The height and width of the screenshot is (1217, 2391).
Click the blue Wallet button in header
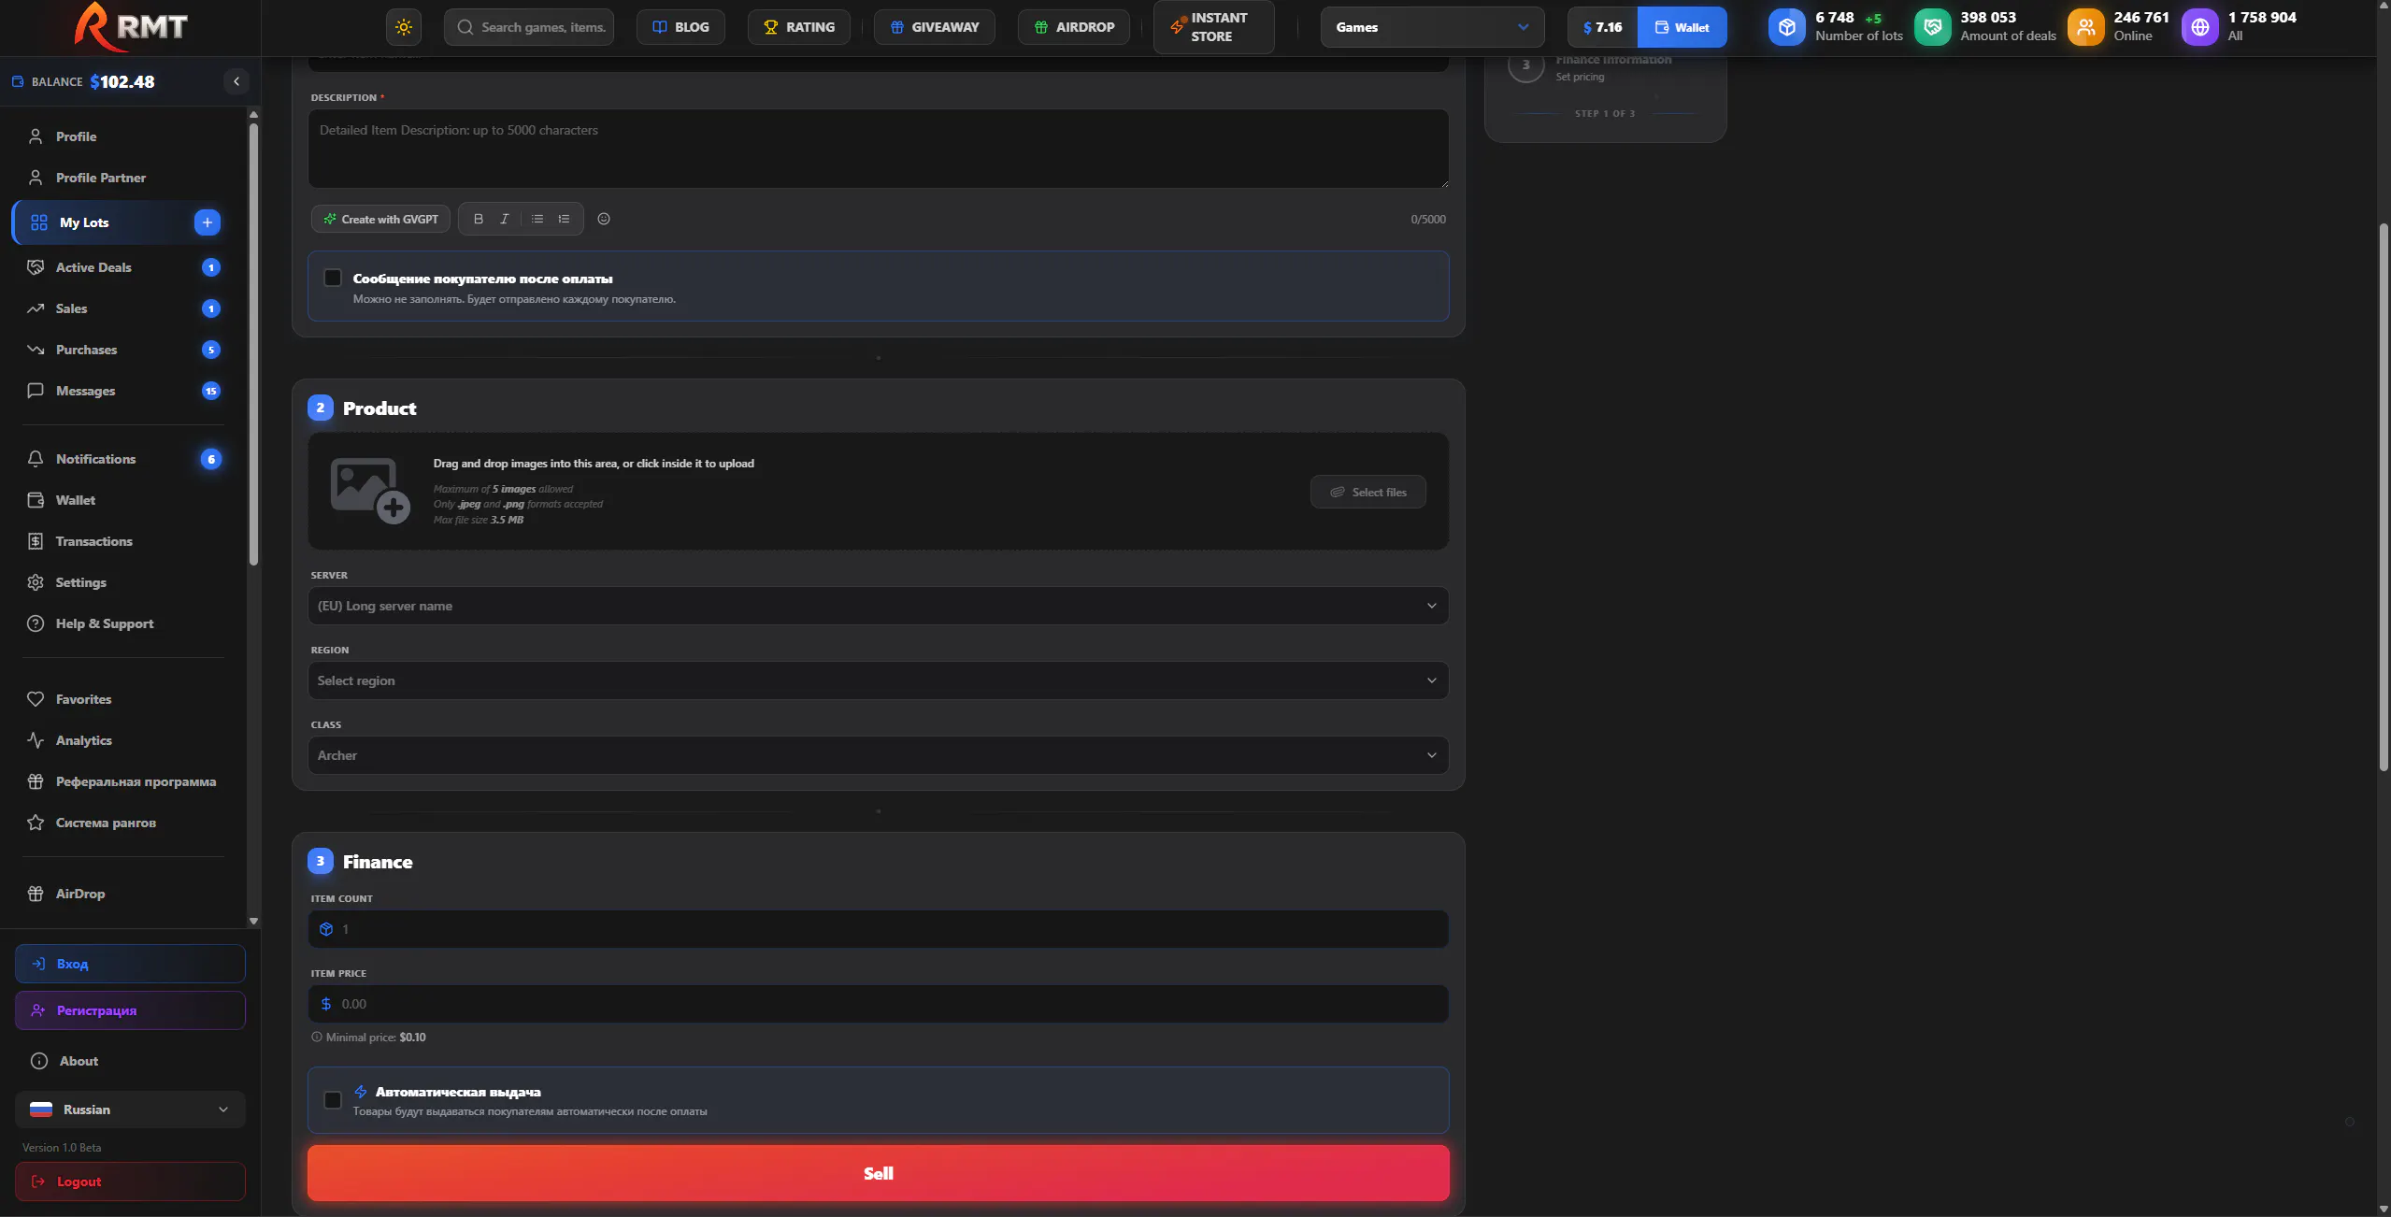pos(1682,27)
